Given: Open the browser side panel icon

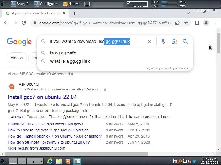Looking at the screenshot, I should click(197, 23).
